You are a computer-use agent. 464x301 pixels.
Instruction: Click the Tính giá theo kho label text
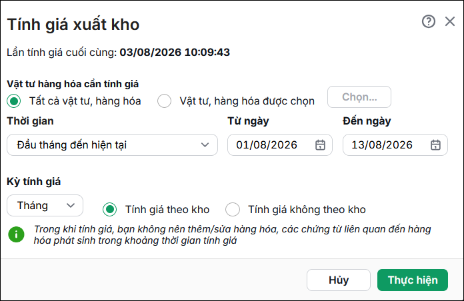point(167,210)
